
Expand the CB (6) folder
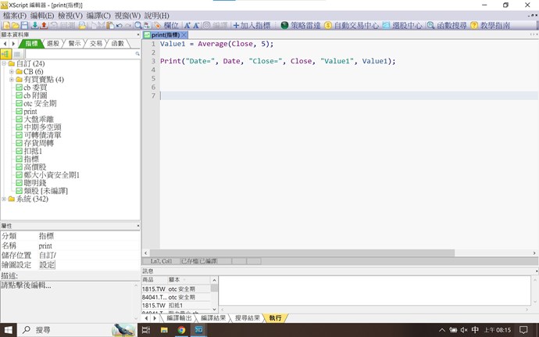(x=11, y=71)
